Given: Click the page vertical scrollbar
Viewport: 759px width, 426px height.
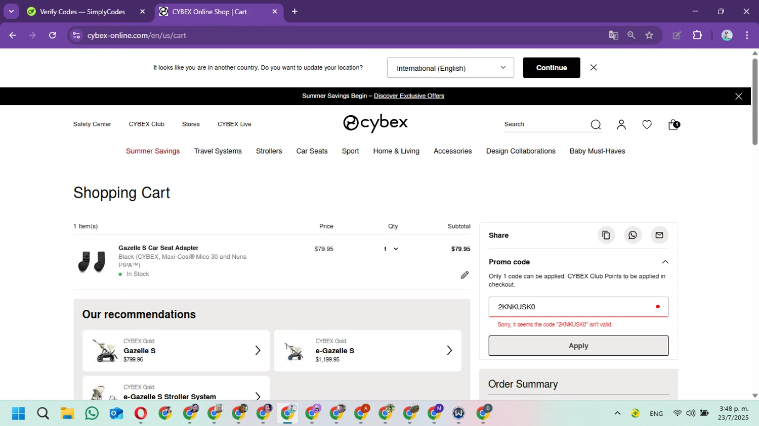Looking at the screenshot, I should (x=755, y=101).
